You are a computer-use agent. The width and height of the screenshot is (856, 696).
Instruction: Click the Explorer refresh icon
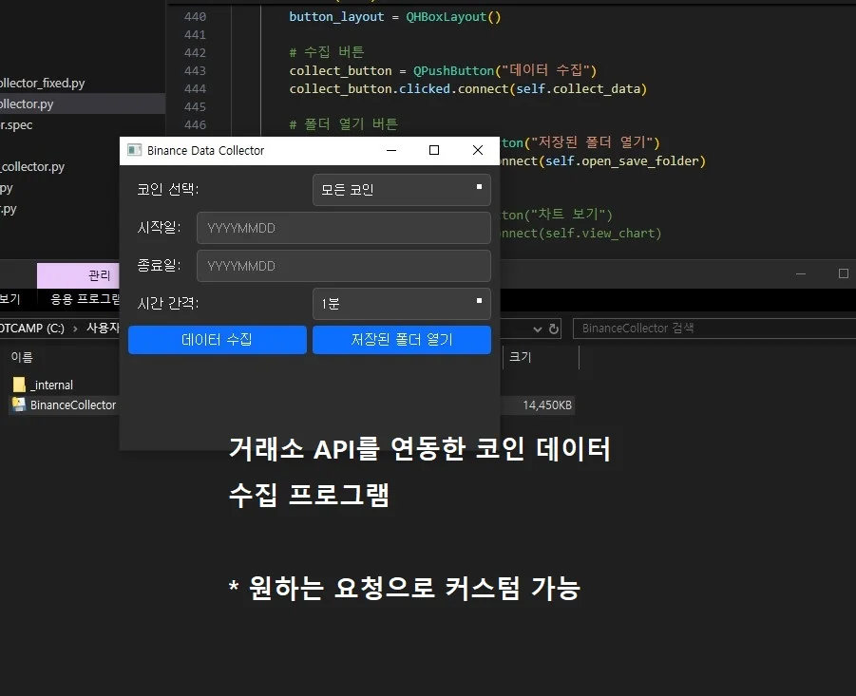pyautogui.click(x=554, y=329)
